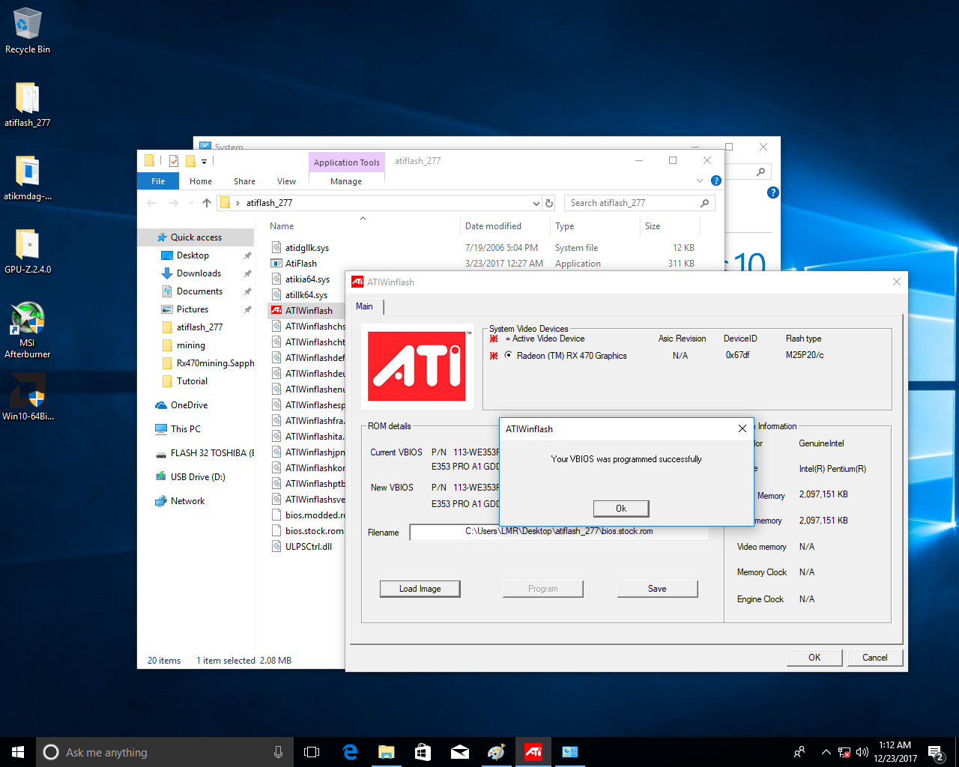Switch to the Share ribbon tab

pyautogui.click(x=244, y=181)
